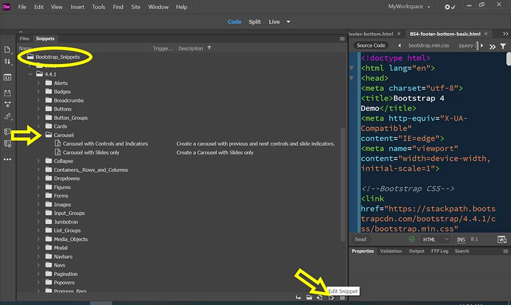The height and width of the screenshot is (305, 511).
Task: Open bootstrap.min.css related file
Action: (429, 45)
